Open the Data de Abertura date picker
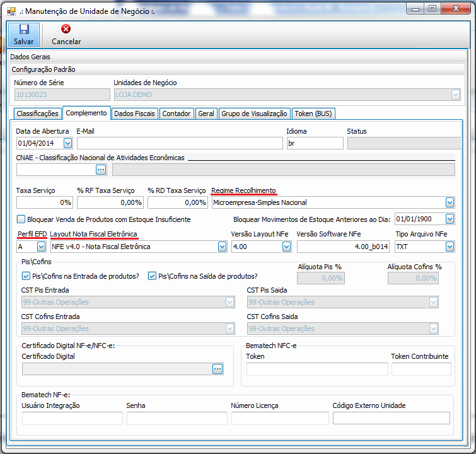The height and width of the screenshot is (454, 476). point(67,143)
